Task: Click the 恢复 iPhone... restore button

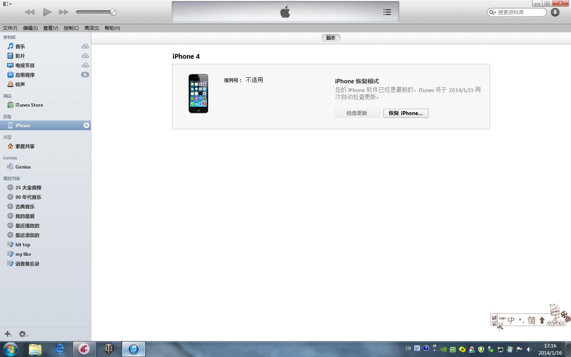Action: 406,113
